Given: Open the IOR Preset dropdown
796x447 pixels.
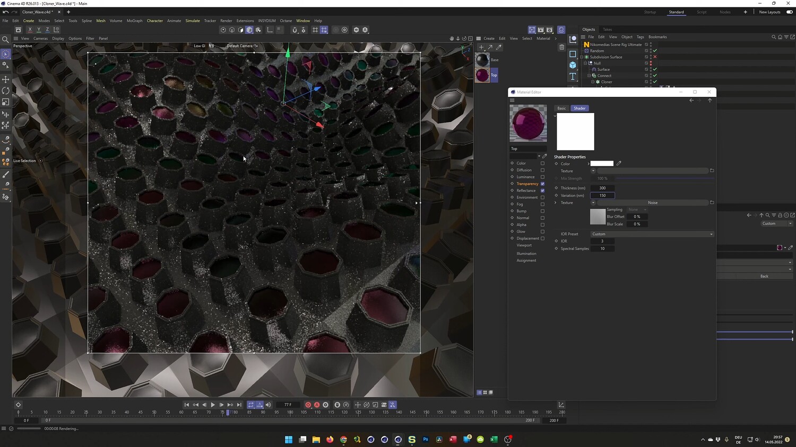Looking at the screenshot, I should tap(652, 234).
